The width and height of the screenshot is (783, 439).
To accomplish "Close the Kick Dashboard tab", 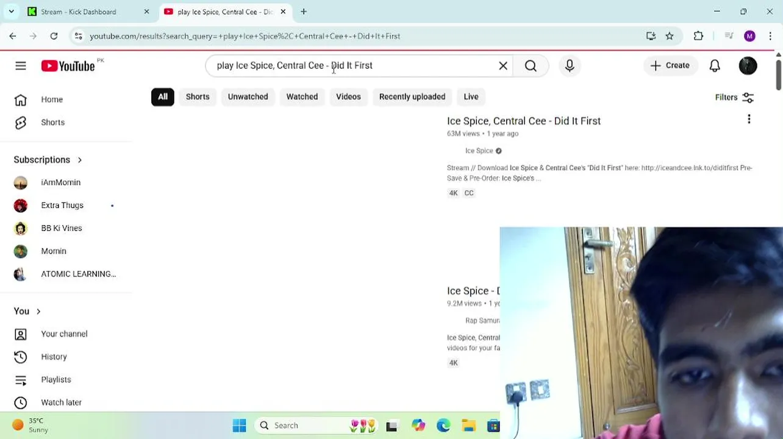I will pyautogui.click(x=146, y=12).
